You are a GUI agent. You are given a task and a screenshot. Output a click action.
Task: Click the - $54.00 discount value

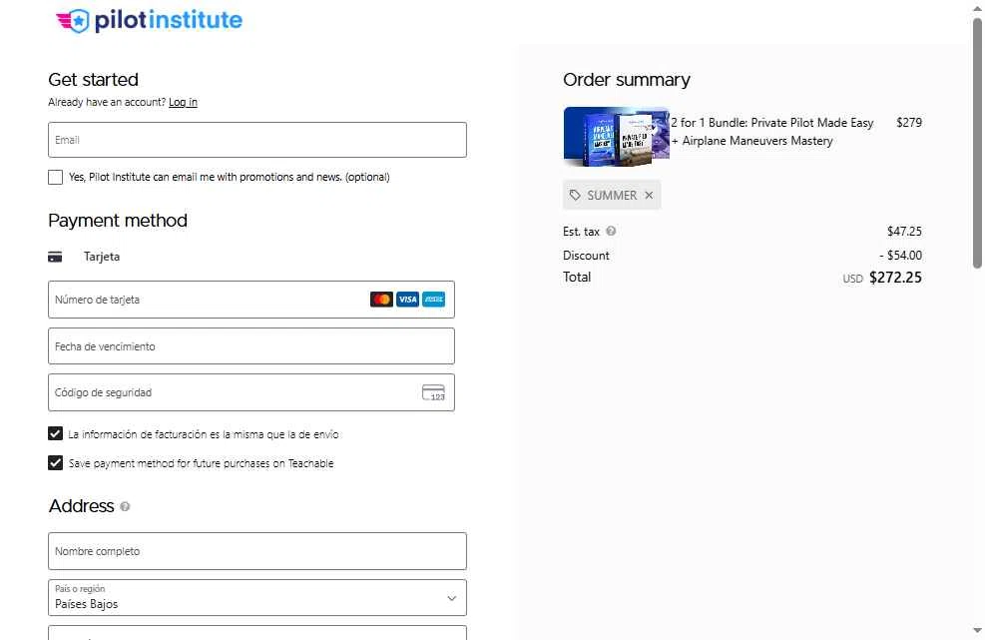(900, 256)
